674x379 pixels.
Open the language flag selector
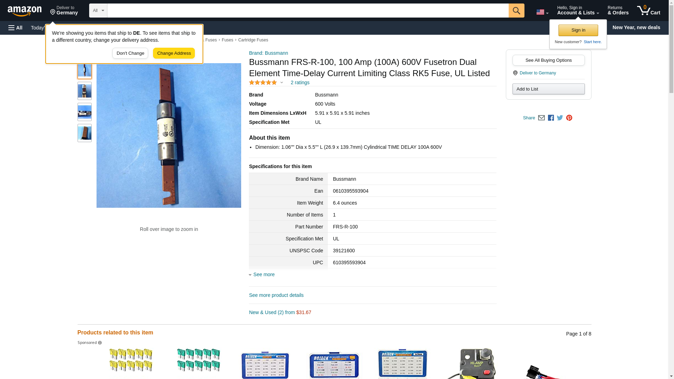542,12
